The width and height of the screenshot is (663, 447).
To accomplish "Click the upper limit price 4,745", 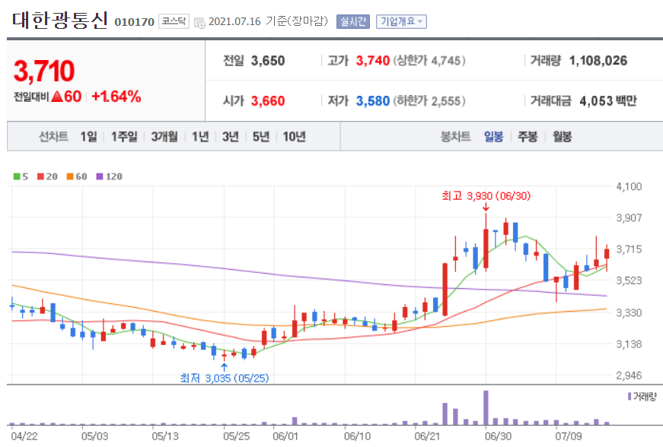I will point(445,61).
